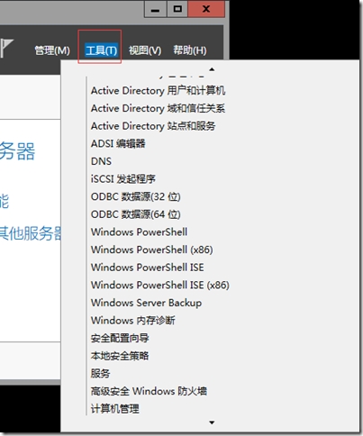The width and height of the screenshot is (363, 436).
Task: Open ODBC 数据源(64 位)
Action: click(x=136, y=214)
